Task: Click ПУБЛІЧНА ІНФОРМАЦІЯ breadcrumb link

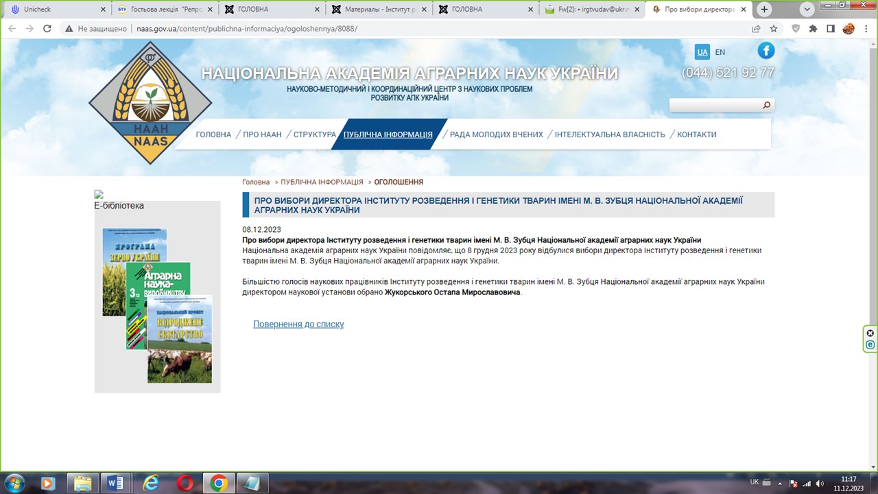Action: (x=322, y=183)
